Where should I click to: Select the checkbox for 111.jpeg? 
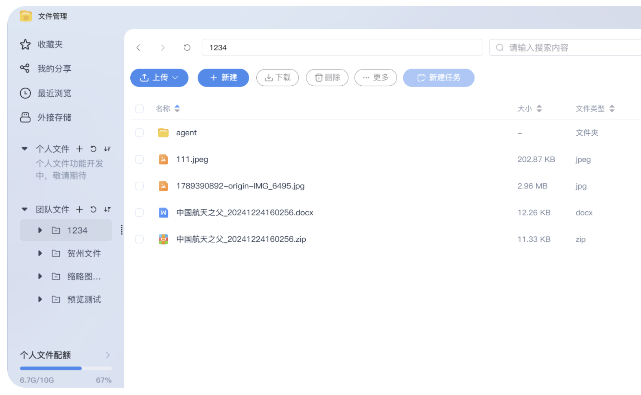[139, 159]
